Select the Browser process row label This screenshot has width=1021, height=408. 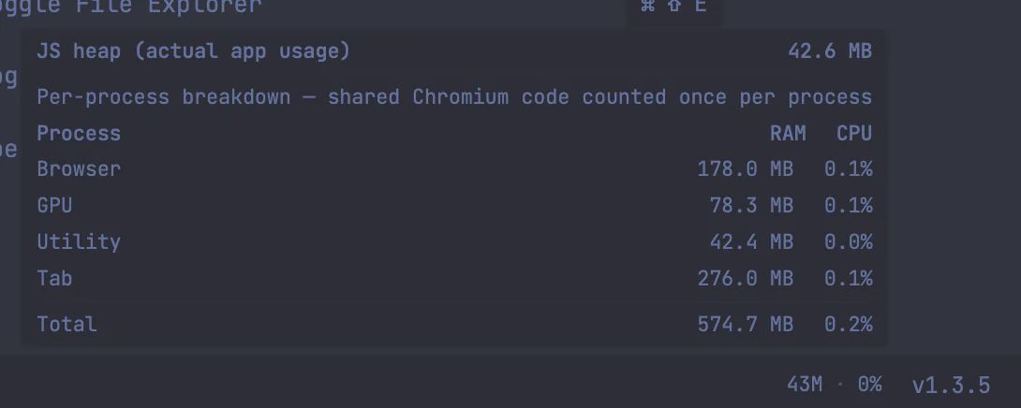click(x=79, y=169)
